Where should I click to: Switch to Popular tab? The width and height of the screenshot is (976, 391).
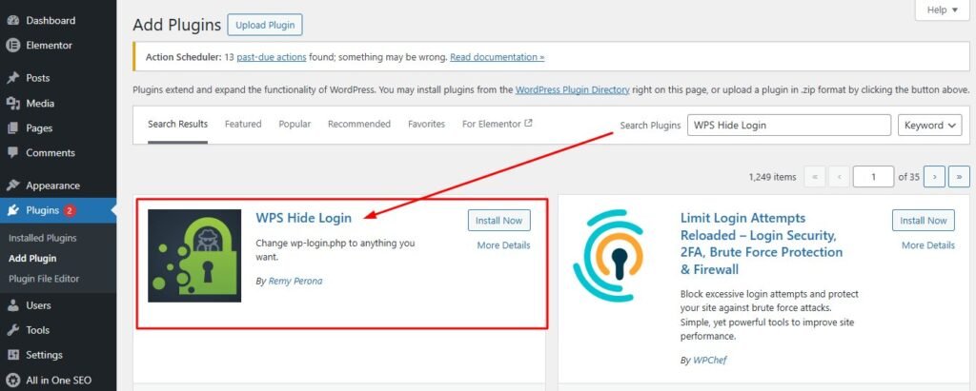coord(295,124)
